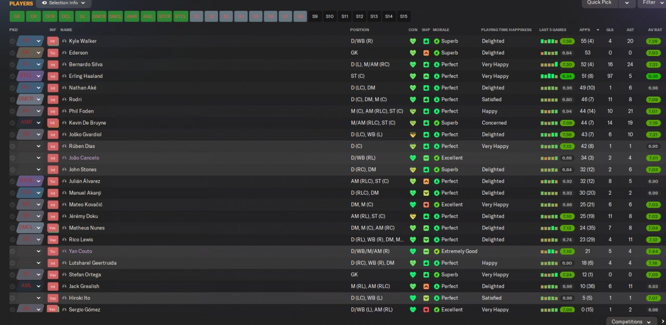Sort by APPS column header
Viewport: 666px width, 325px height.
(585, 30)
